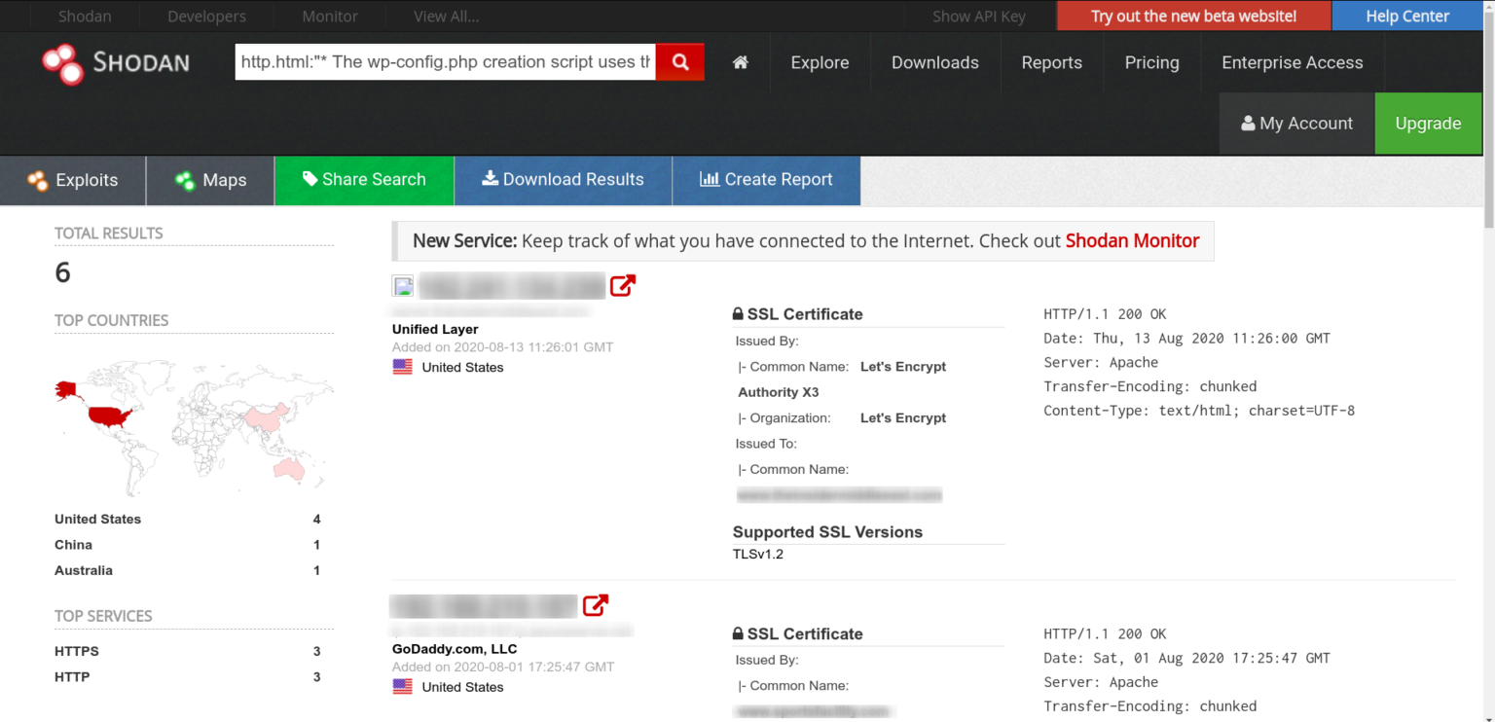1495x722 pixels.
Task: Open Maps tab
Action: [210, 180]
